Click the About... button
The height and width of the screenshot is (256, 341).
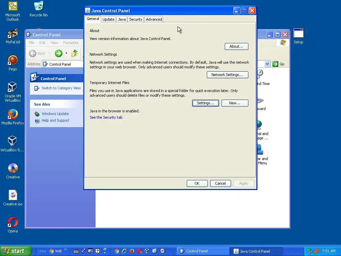(x=236, y=46)
